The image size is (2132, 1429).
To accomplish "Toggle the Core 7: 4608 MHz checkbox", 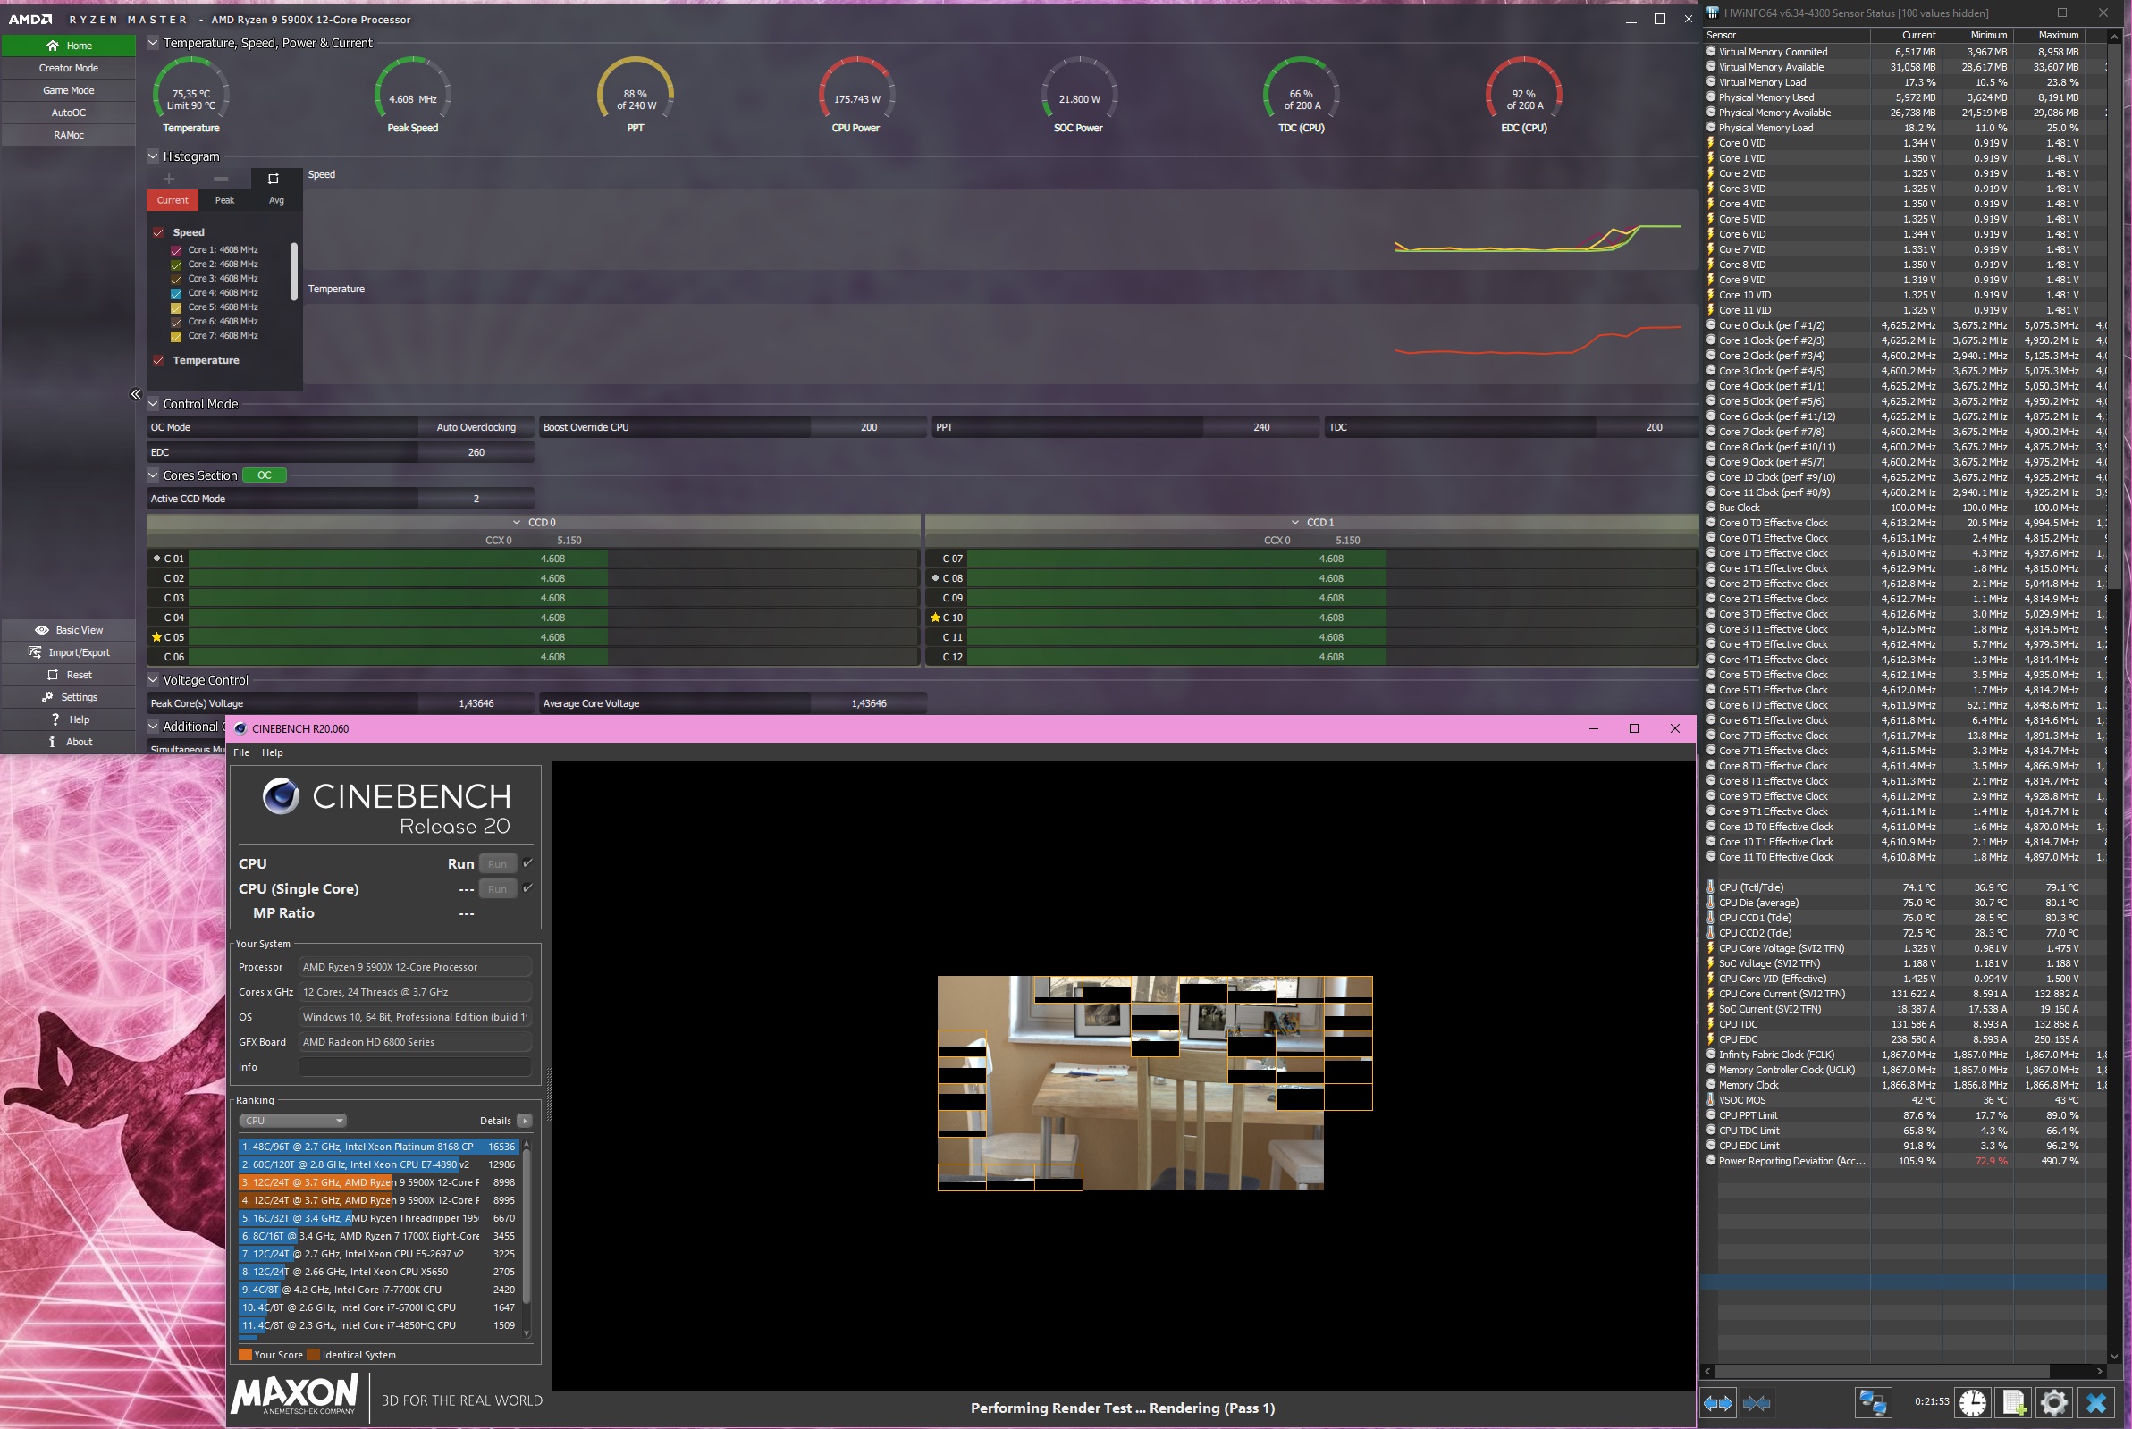I will point(176,337).
